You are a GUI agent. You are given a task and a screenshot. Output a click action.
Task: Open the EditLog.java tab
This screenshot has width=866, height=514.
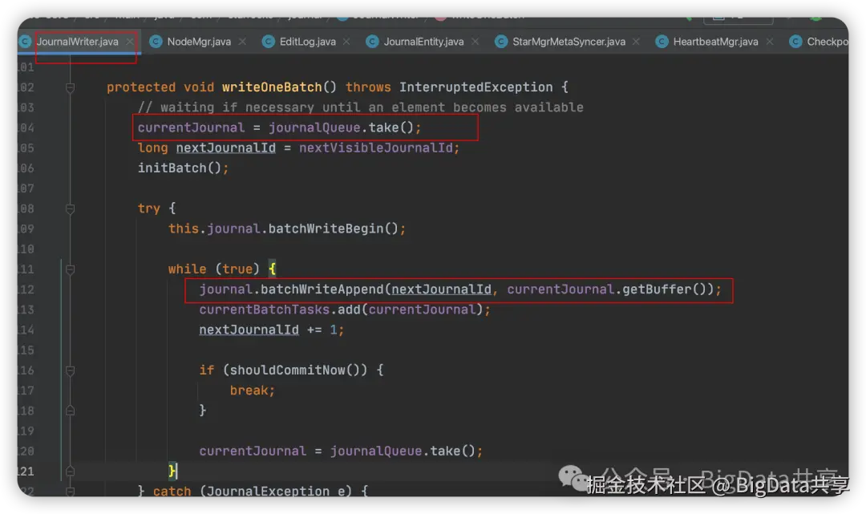(x=308, y=42)
